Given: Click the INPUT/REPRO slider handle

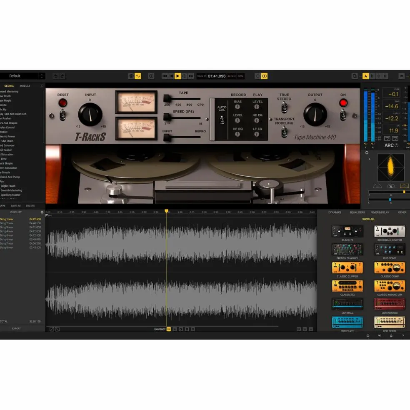Looking at the screenshot, I should pos(167,137).
